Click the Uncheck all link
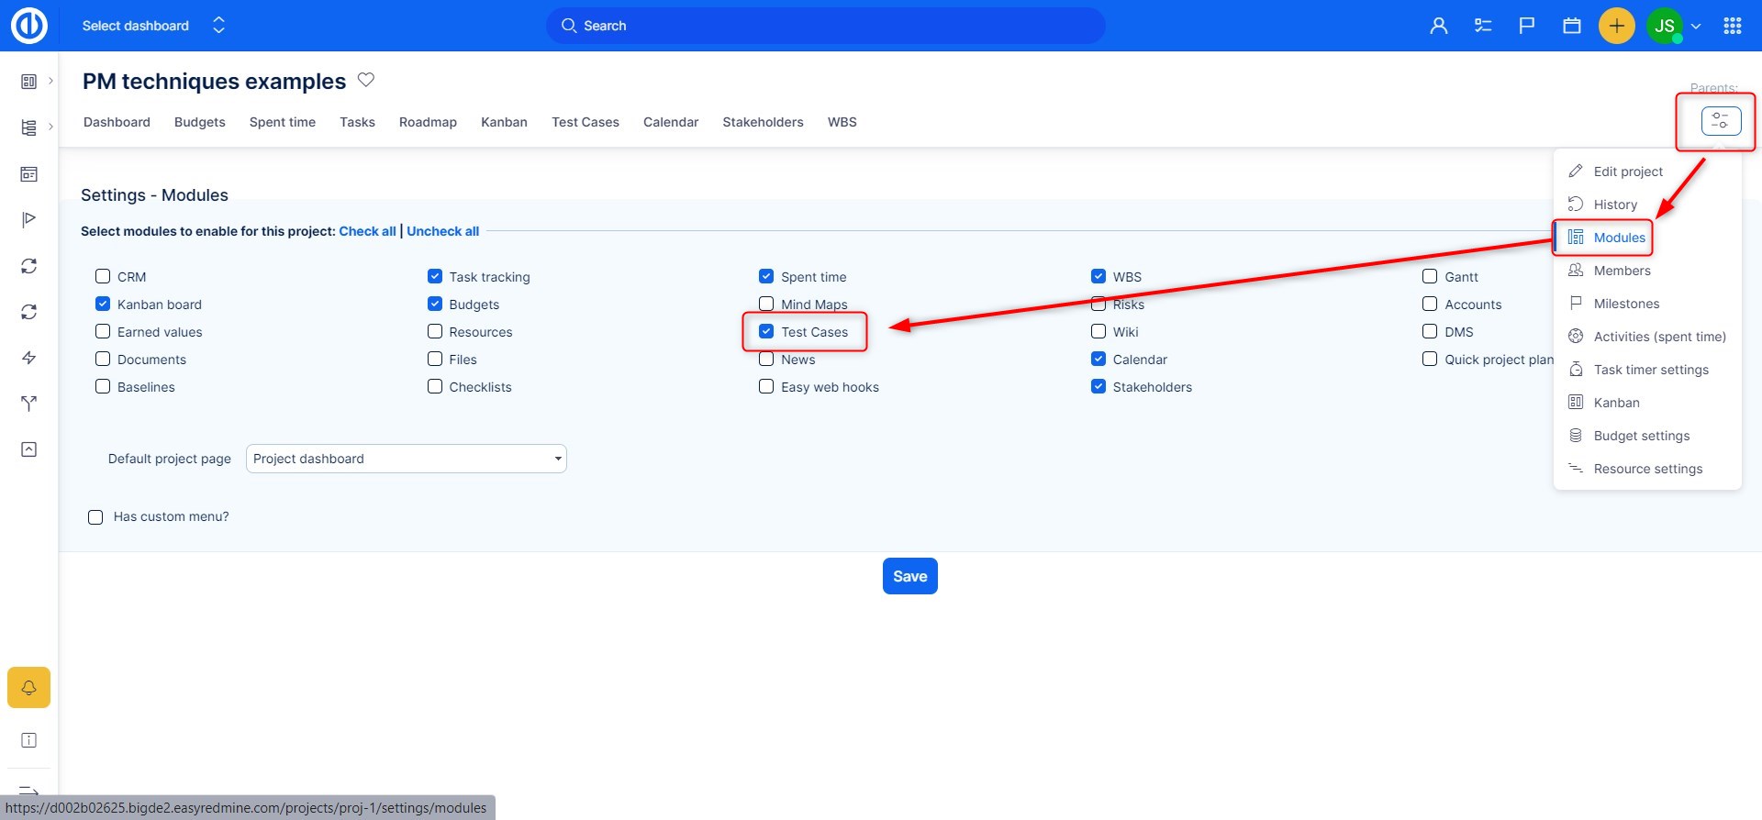 (442, 231)
